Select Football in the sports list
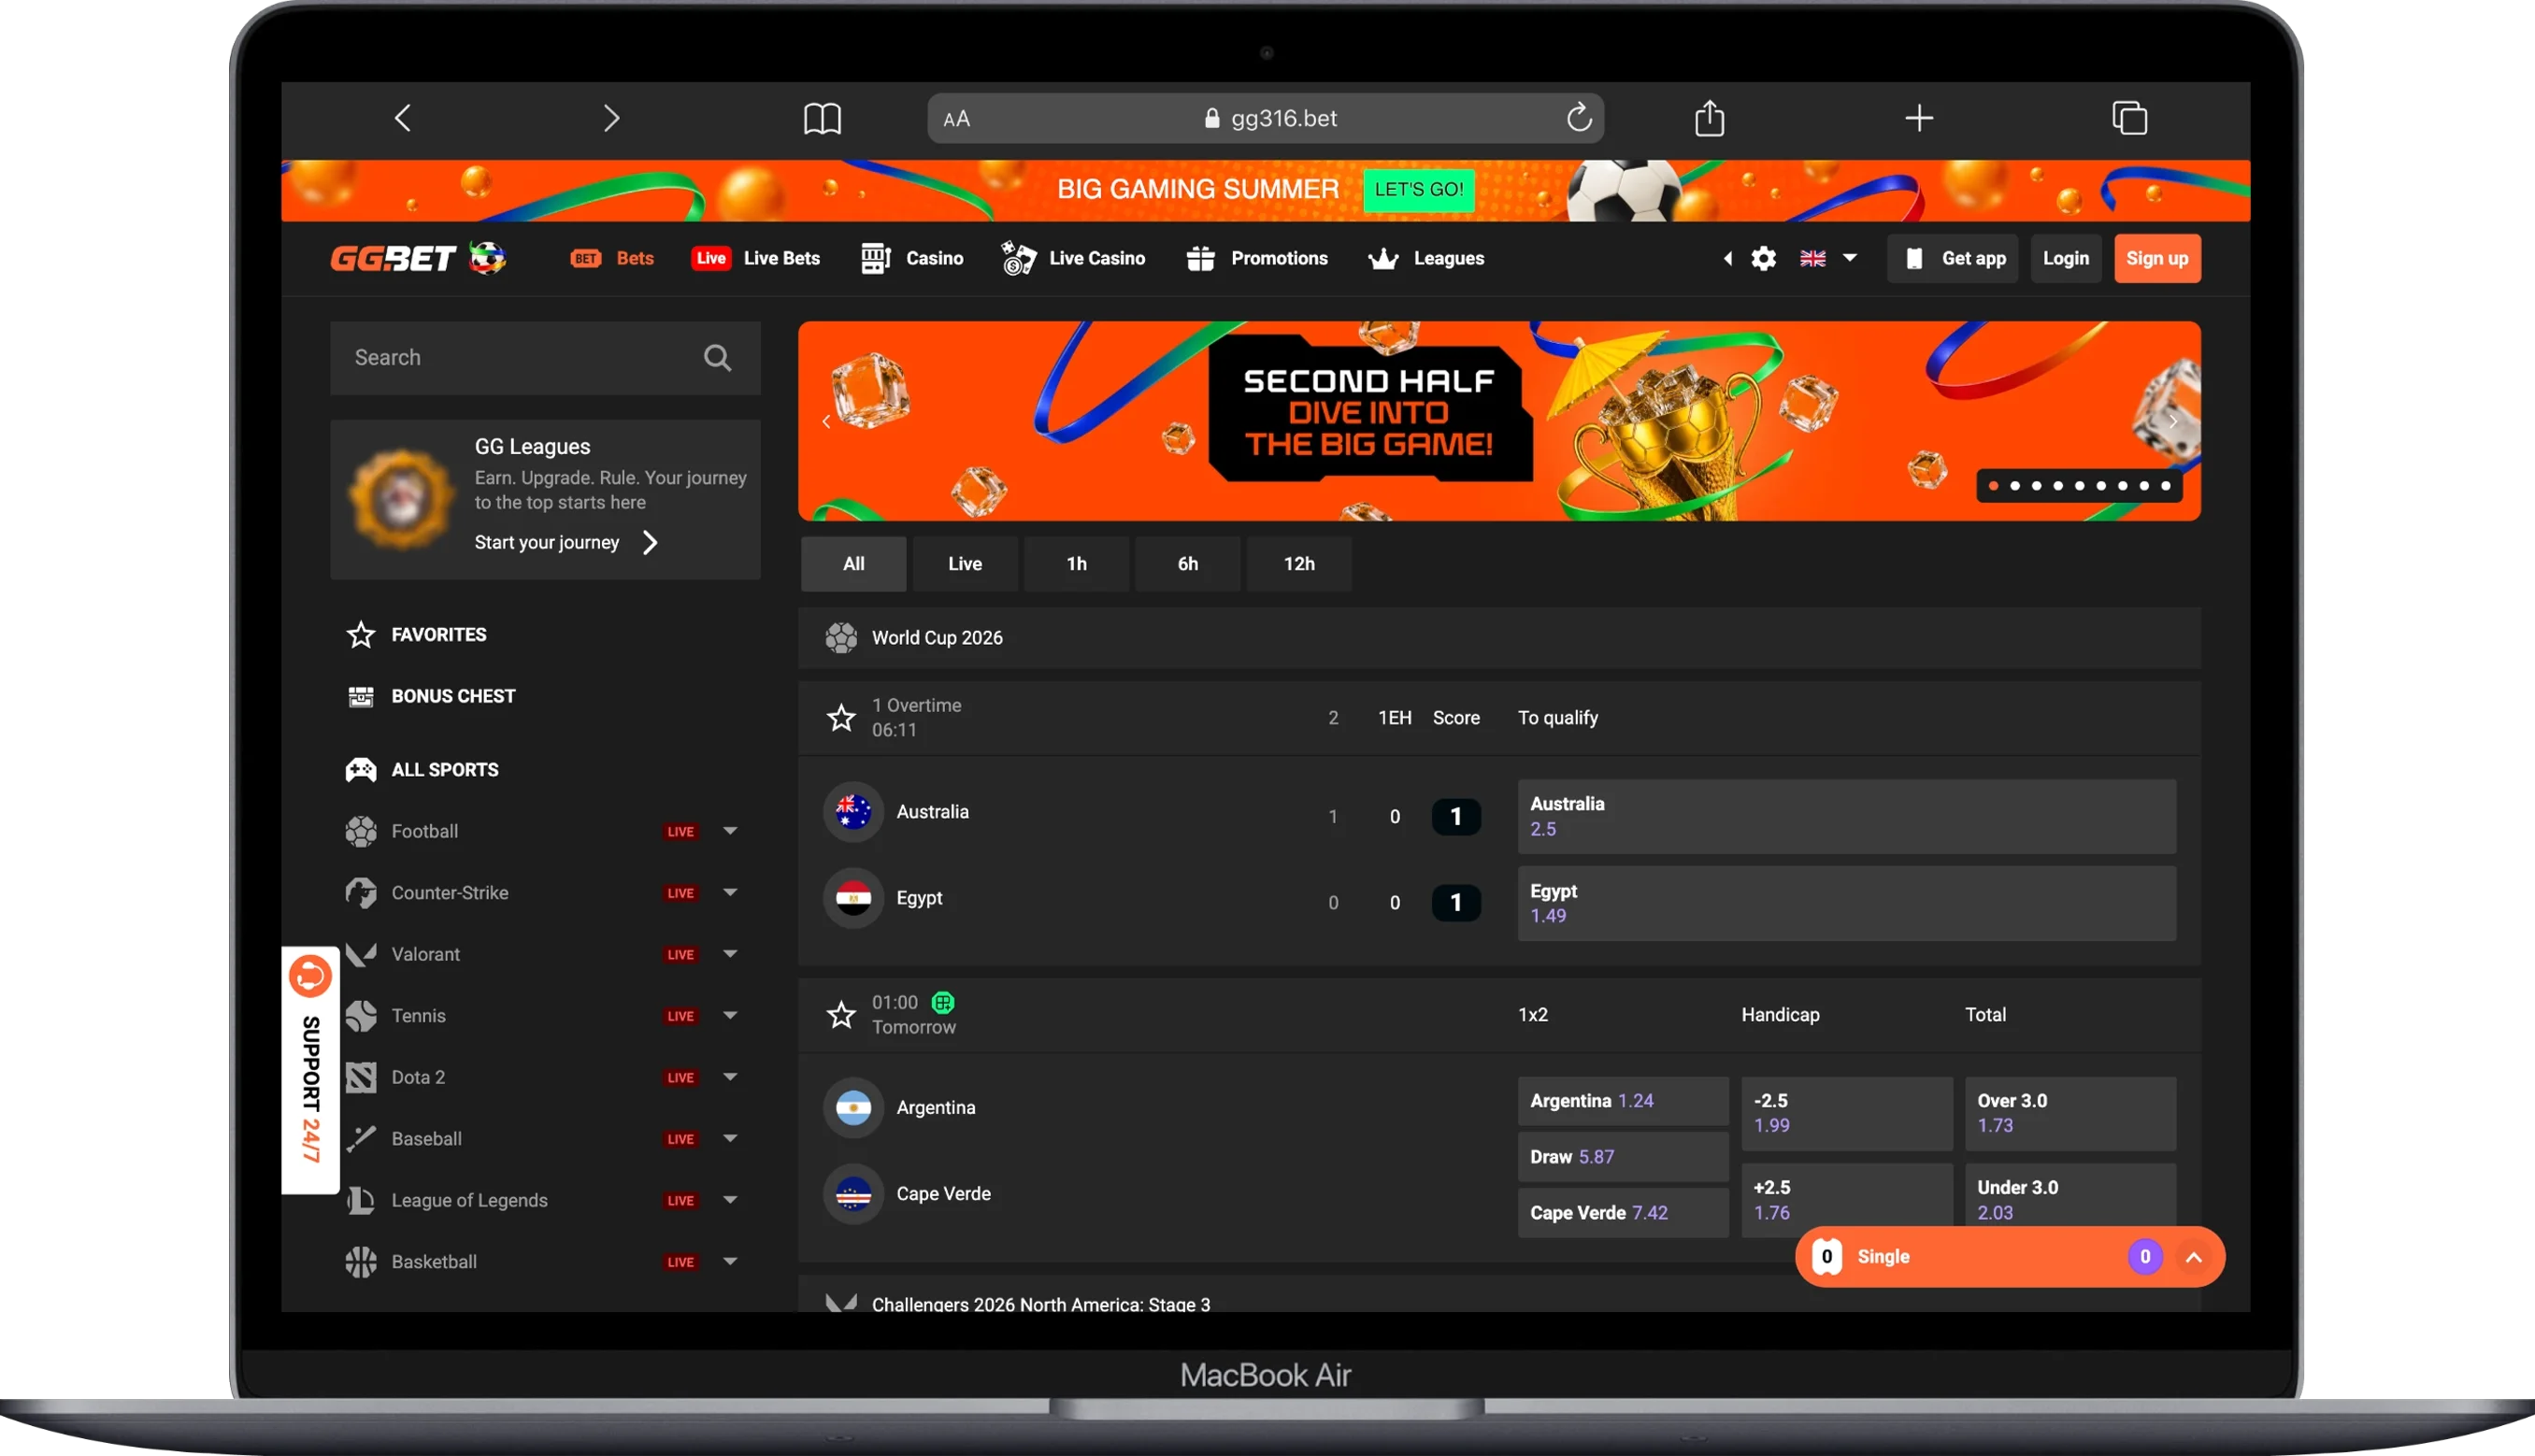The width and height of the screenshot is (2535, 1456). click(x=424, y=831)
